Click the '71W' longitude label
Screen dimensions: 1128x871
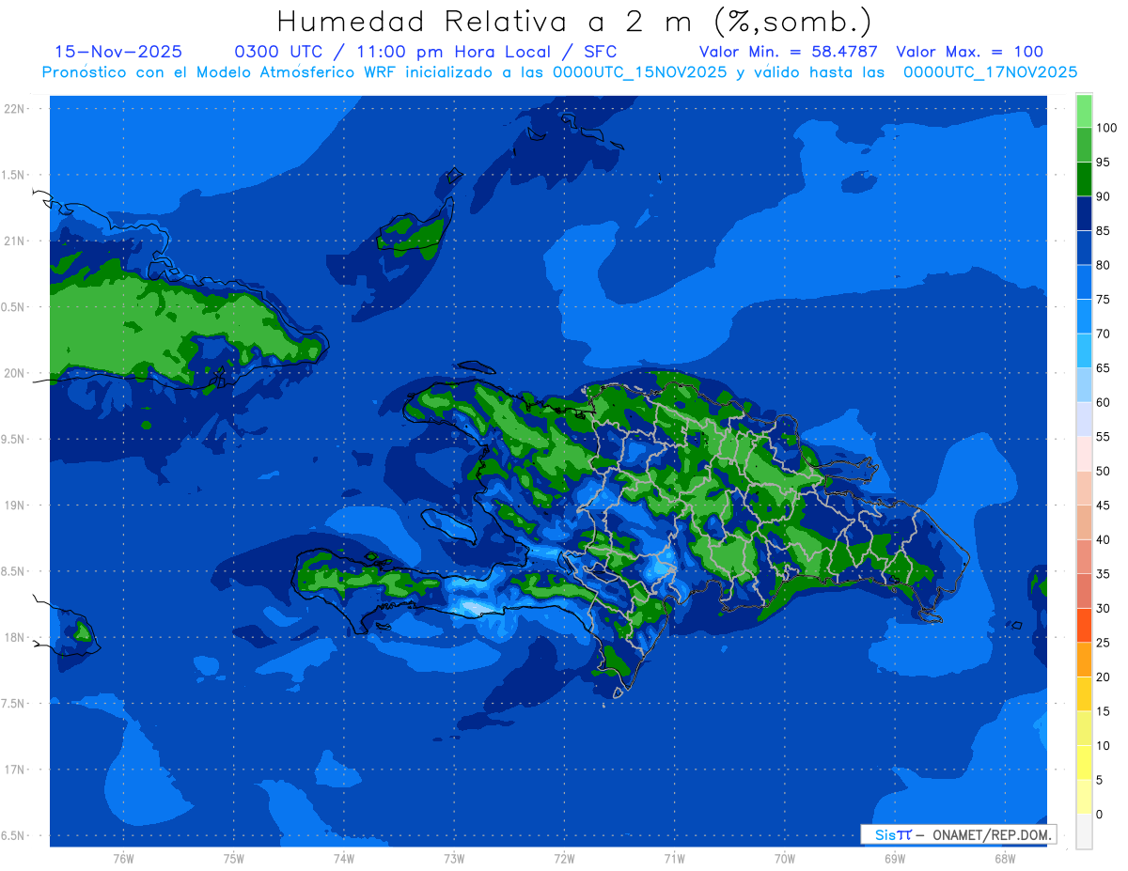click(674, 858)
